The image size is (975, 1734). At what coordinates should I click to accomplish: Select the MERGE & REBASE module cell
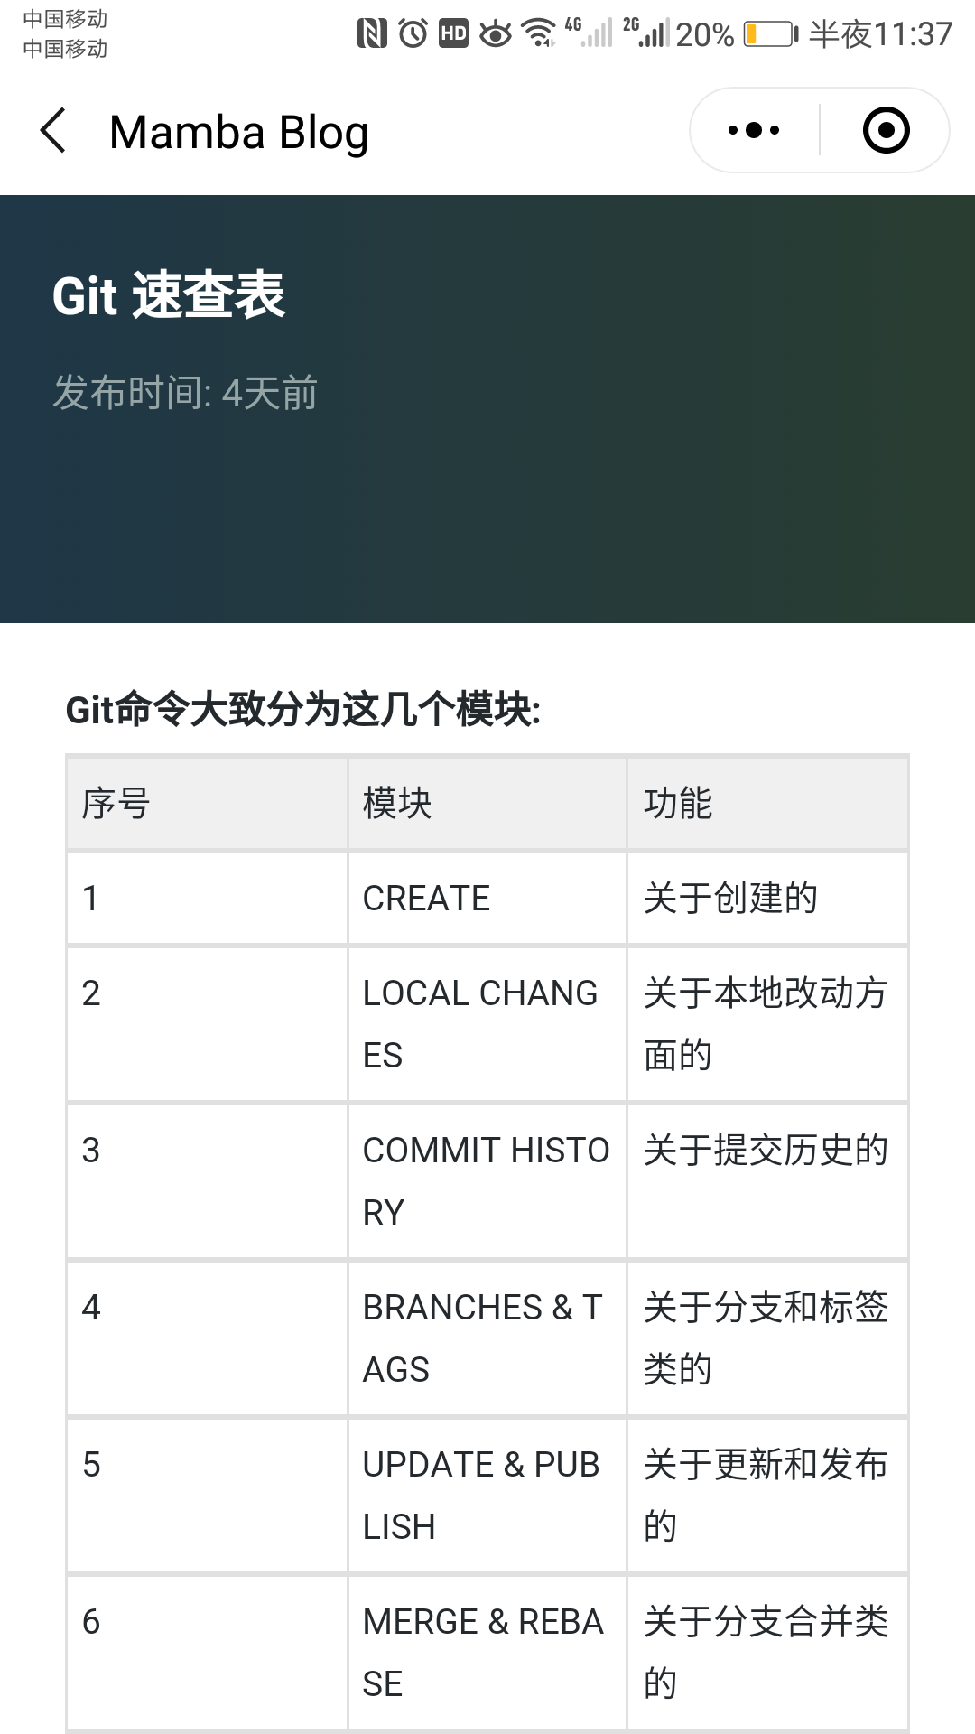pos(487,1653)
